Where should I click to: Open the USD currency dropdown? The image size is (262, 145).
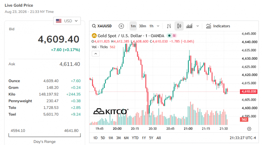tap(67, 21)
